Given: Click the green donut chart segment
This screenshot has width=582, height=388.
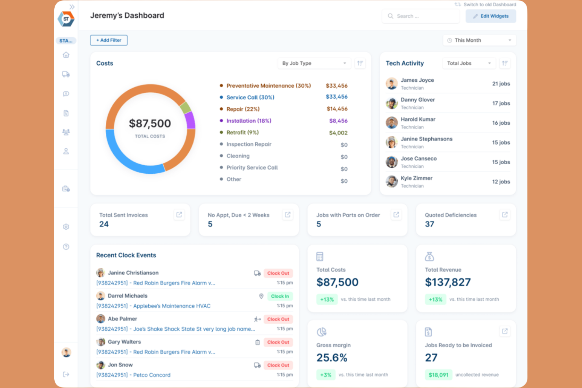Looking at the screenshot, I should tap(185, 108).
